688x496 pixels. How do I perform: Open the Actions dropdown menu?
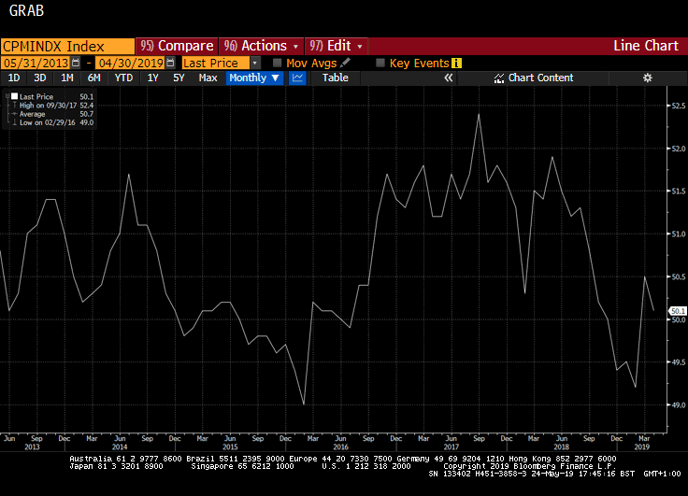click(261, 46)
